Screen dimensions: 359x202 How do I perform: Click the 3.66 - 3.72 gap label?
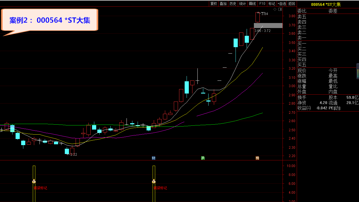tap(262, 31)
